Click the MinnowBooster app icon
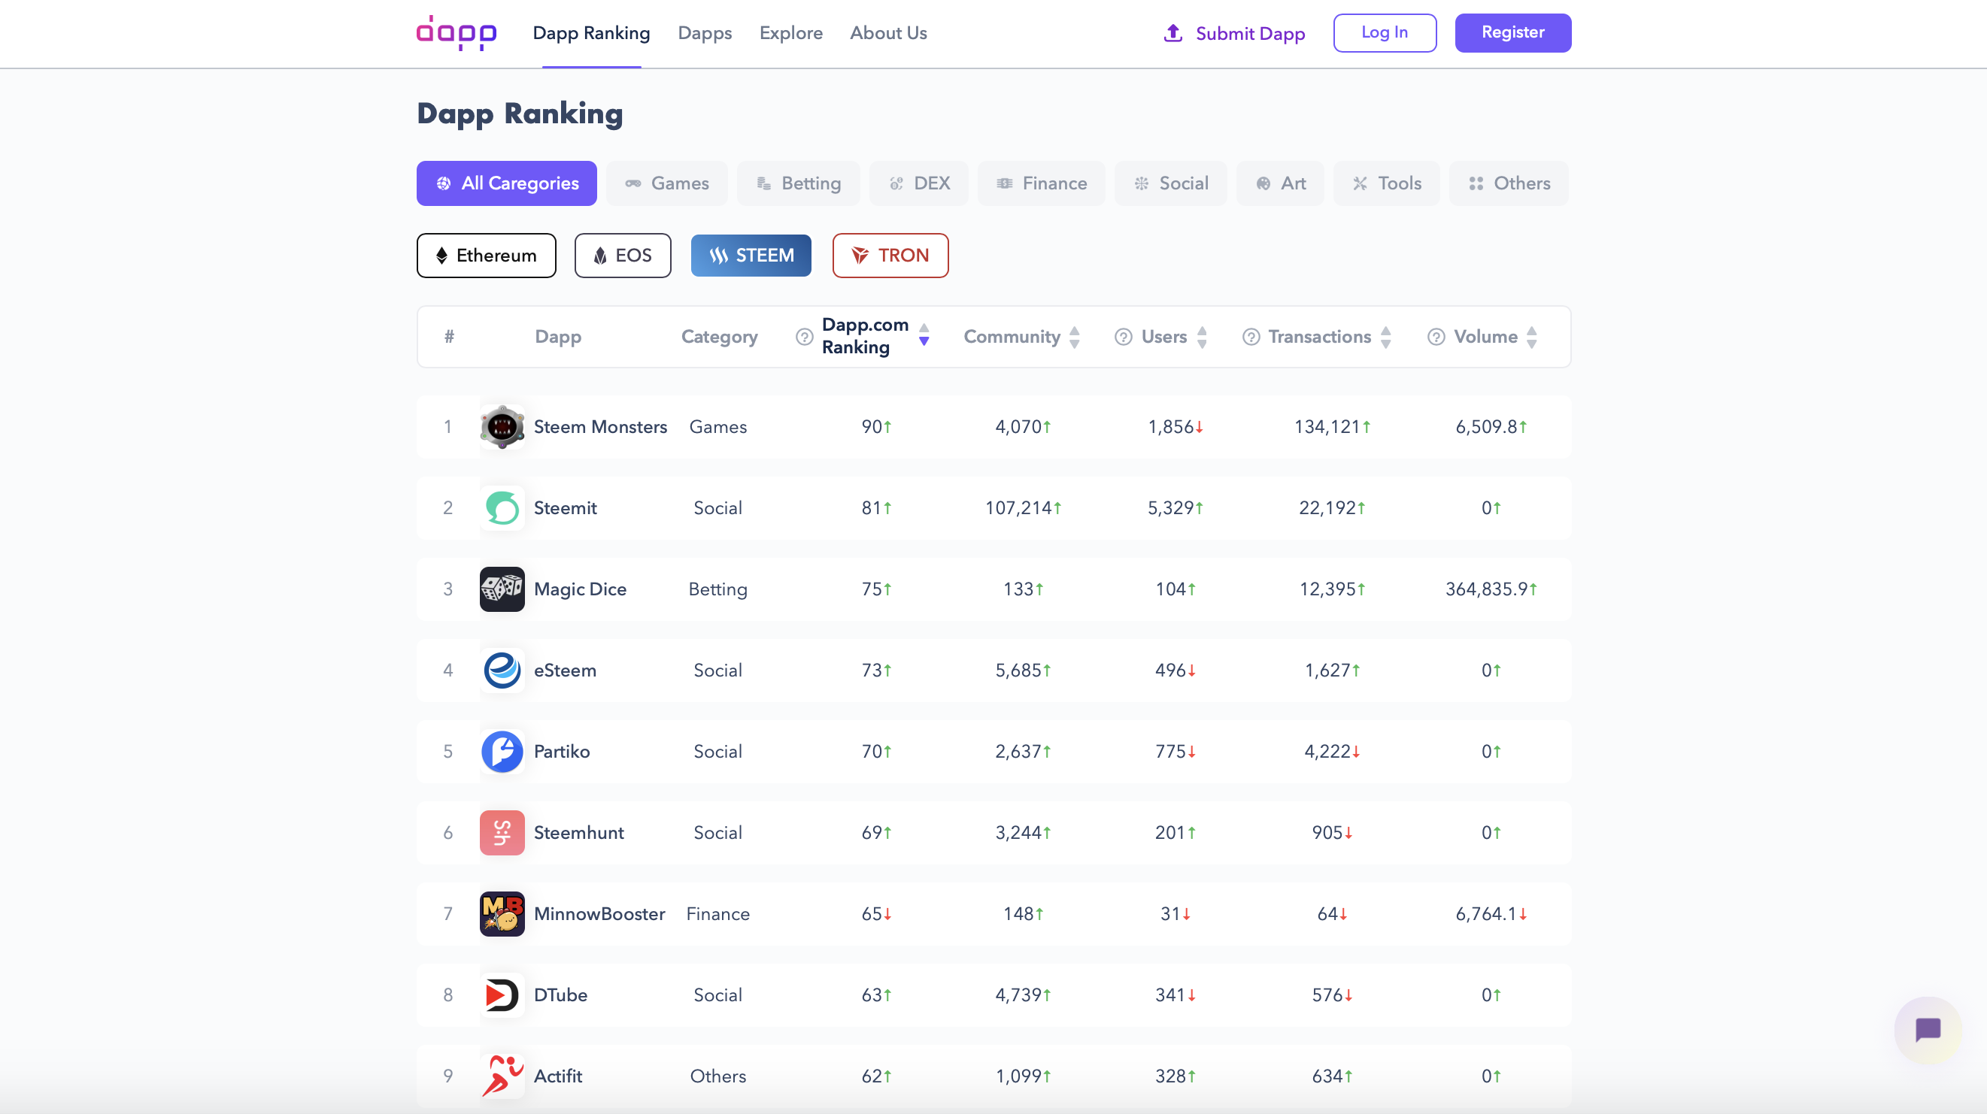Image resolution: width=1987 pixels, height=1114 pixels. 502,913
